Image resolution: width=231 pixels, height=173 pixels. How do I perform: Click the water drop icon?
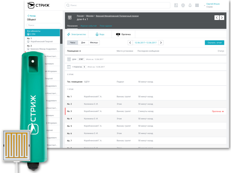(97, 34)
